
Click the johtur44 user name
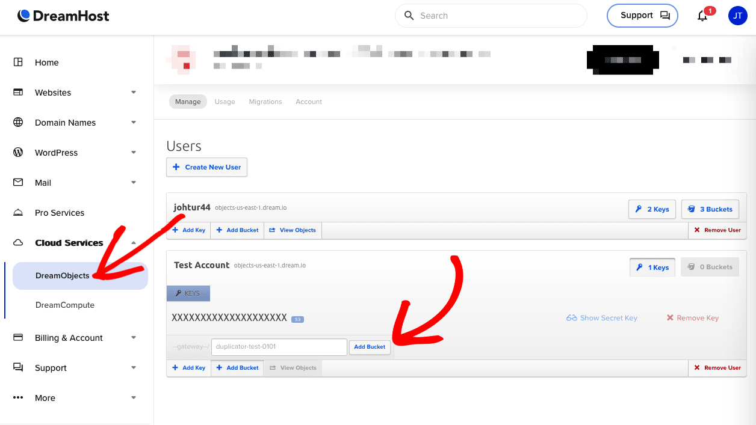(192, 207)
